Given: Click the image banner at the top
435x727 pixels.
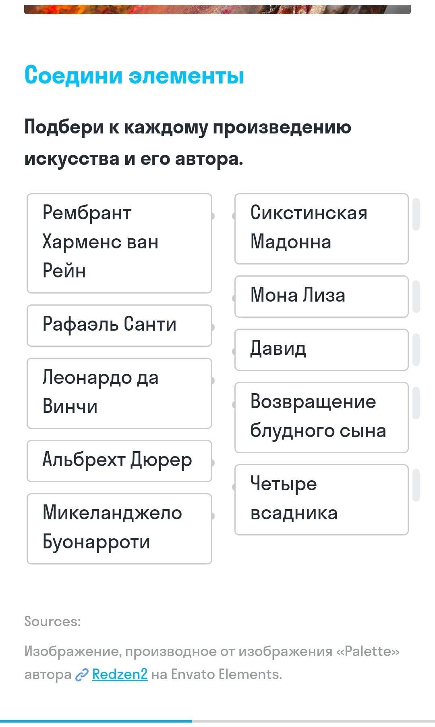Looking at the screenshot, I should [217, 9].
